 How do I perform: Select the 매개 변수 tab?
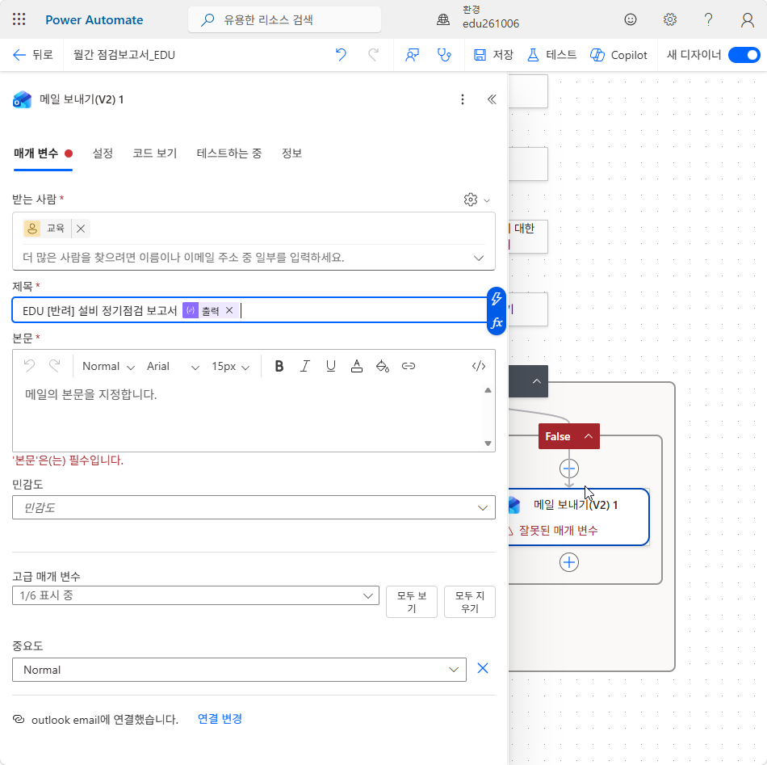point(43,153)
